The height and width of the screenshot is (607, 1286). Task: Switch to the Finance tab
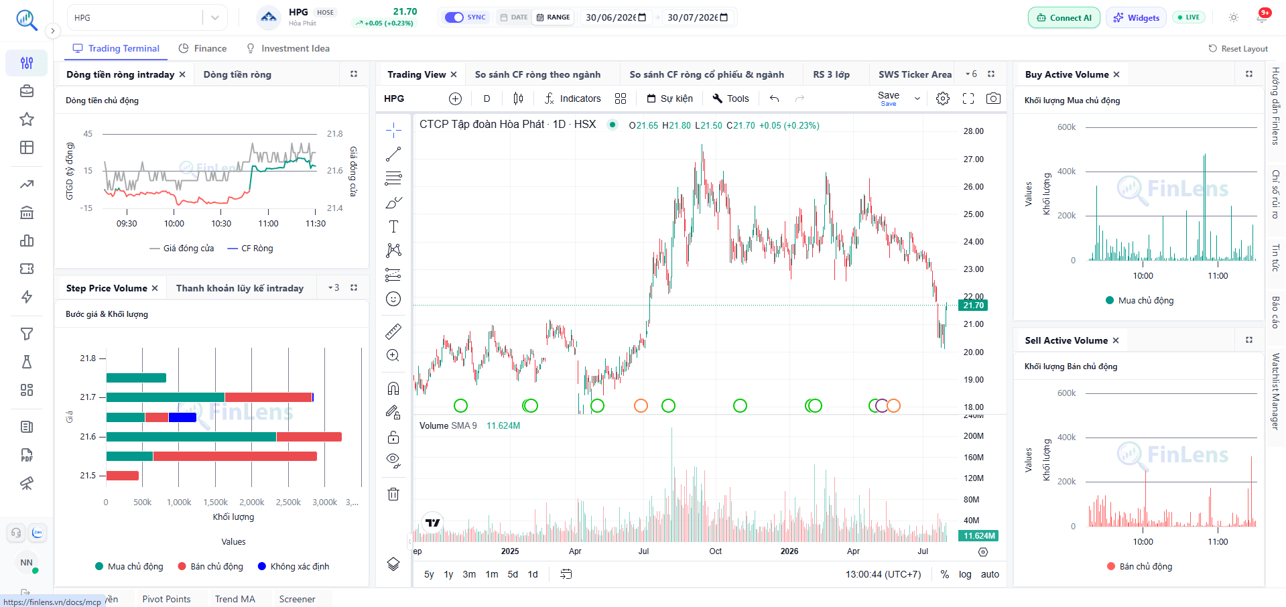202,48
